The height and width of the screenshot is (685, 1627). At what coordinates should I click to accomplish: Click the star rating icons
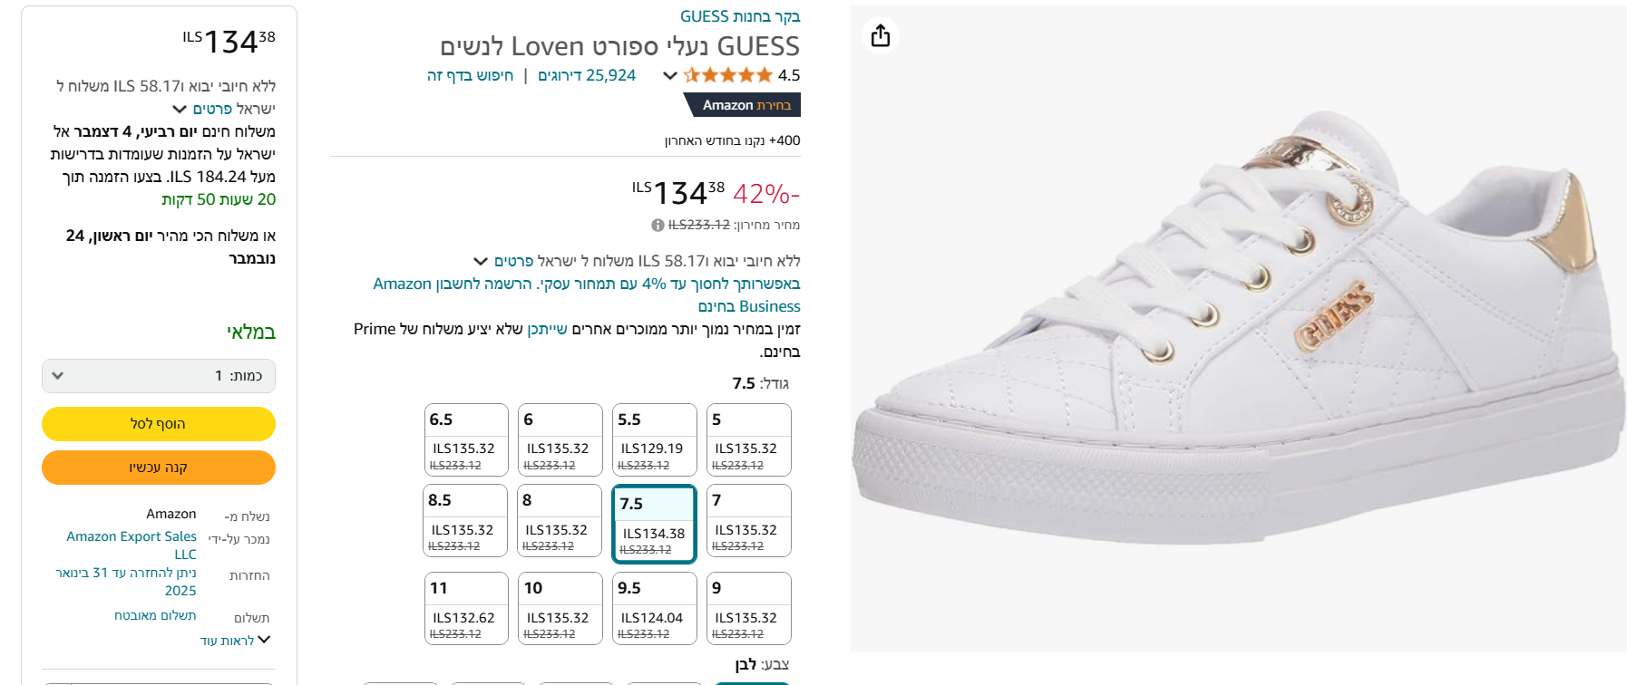pyautogui.click(x=728, y=75)
